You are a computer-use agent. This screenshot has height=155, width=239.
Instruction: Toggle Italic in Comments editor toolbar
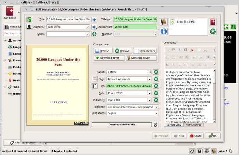tap(173, 65)
